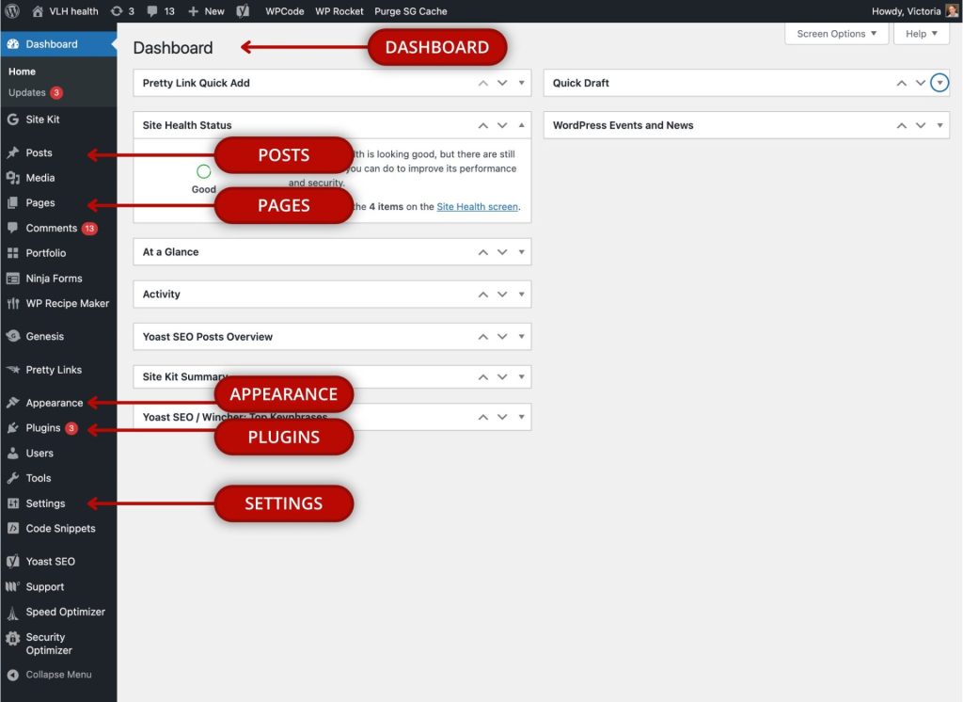Open the comments bubble icon showing 13
The height and width of the screenshot is (702, 963).
152,11
